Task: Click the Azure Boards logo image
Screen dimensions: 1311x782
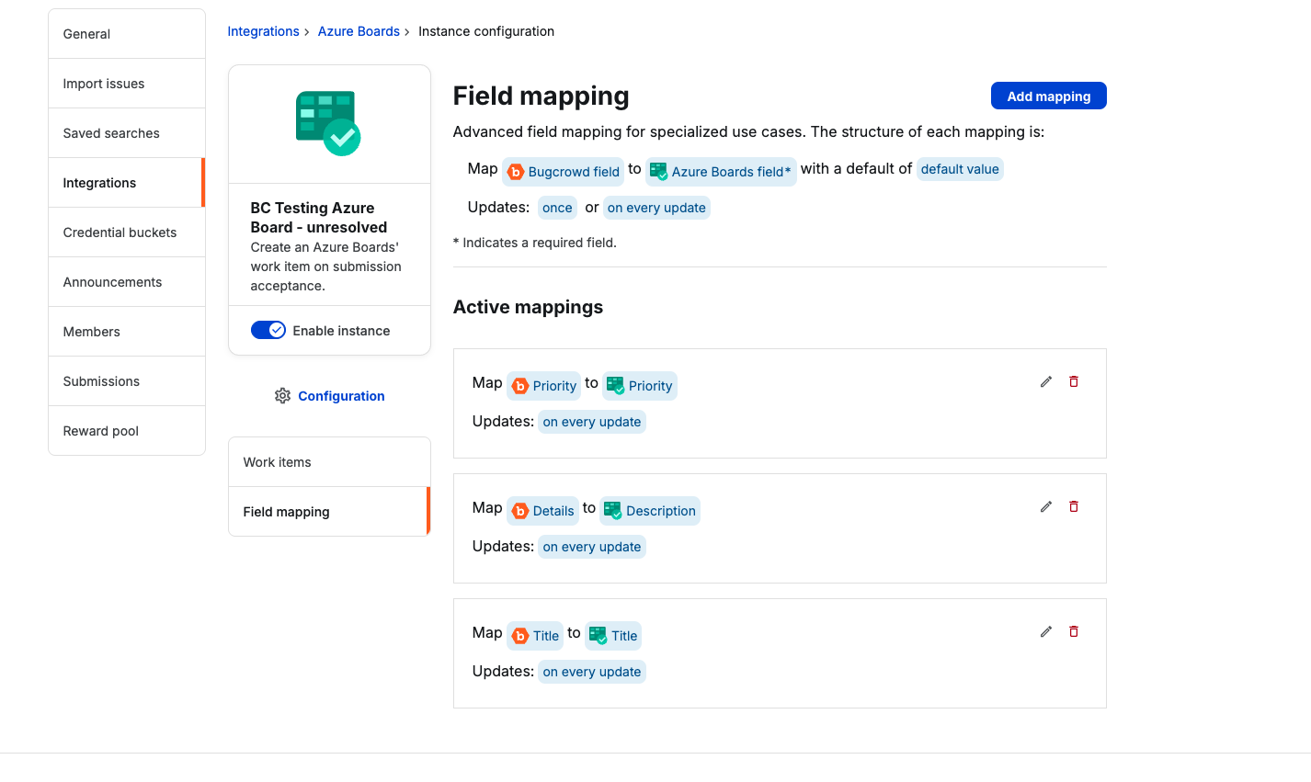Action: tap(328, 124)
